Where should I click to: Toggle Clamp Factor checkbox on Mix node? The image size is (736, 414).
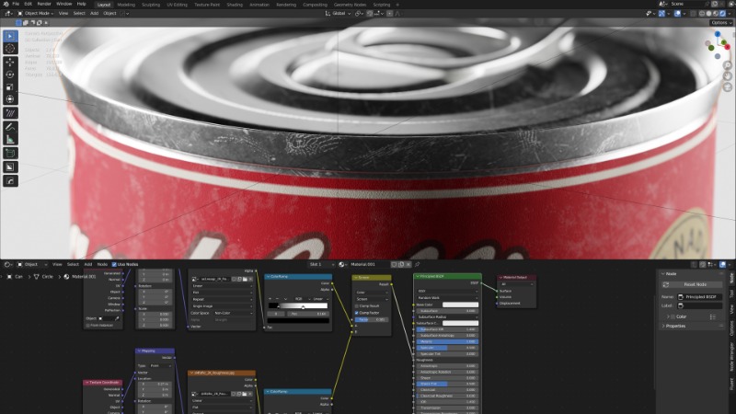[357, 312]
